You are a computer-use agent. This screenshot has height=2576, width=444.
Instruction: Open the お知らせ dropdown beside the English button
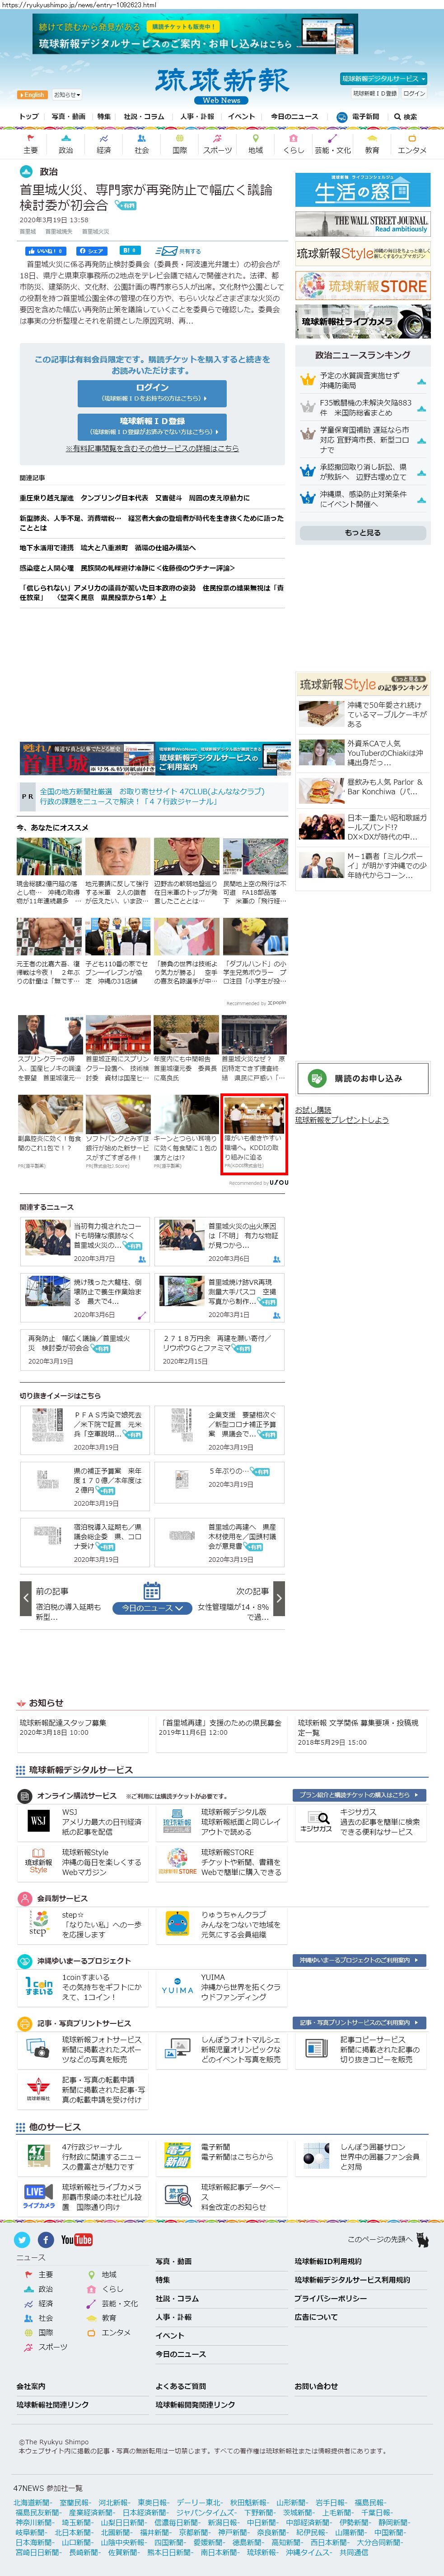[x=66, y=95]
